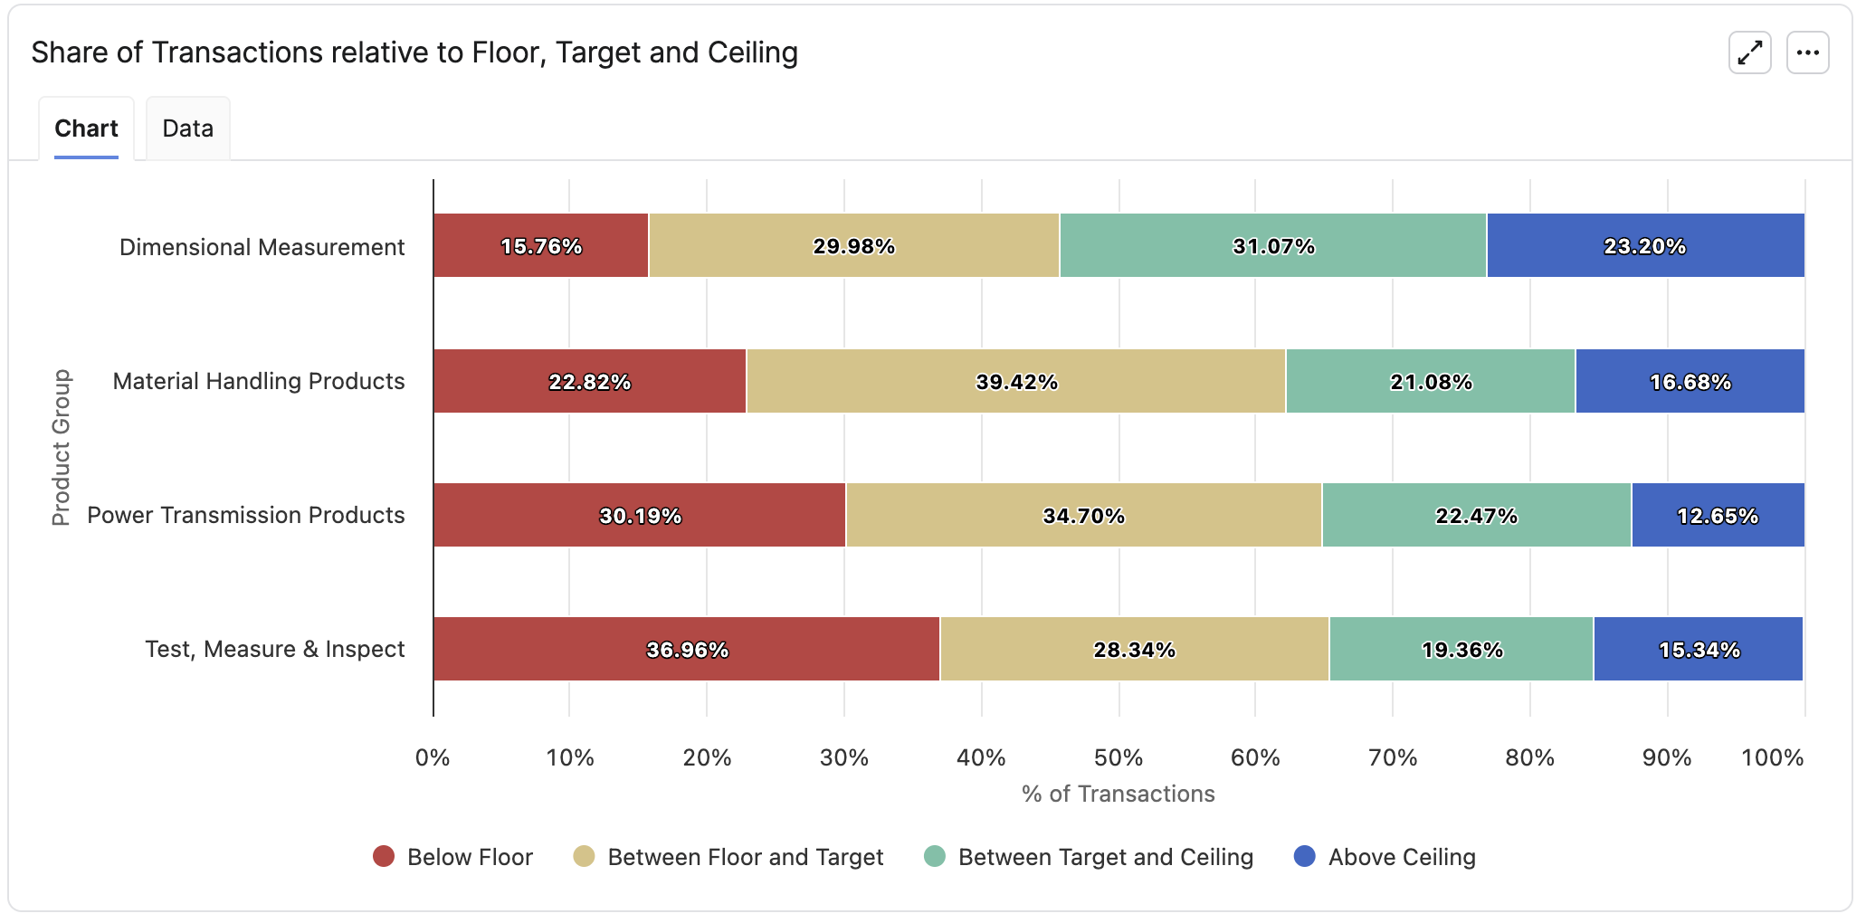
Task: Toggle the Above Ceiling legend series
Action: click(x=1401, y=857)
